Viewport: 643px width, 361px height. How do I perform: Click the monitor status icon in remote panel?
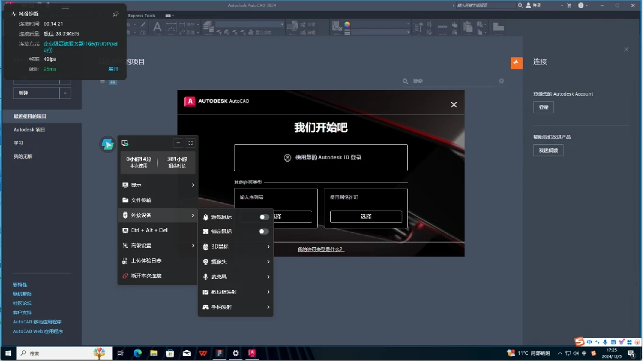point(125,143)
